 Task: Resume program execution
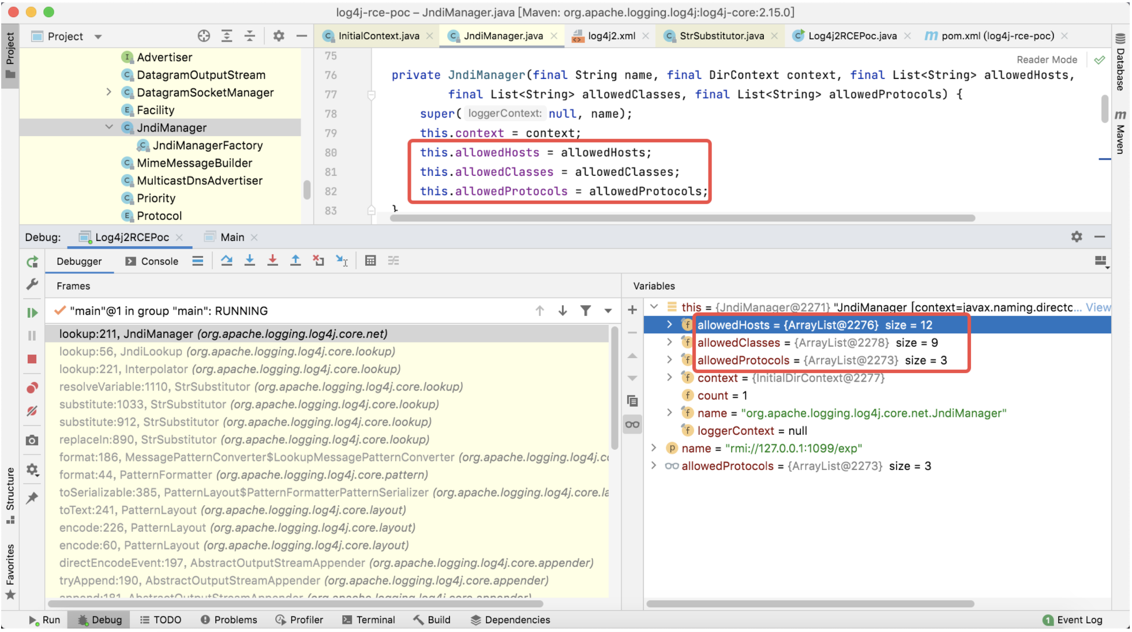32,313
